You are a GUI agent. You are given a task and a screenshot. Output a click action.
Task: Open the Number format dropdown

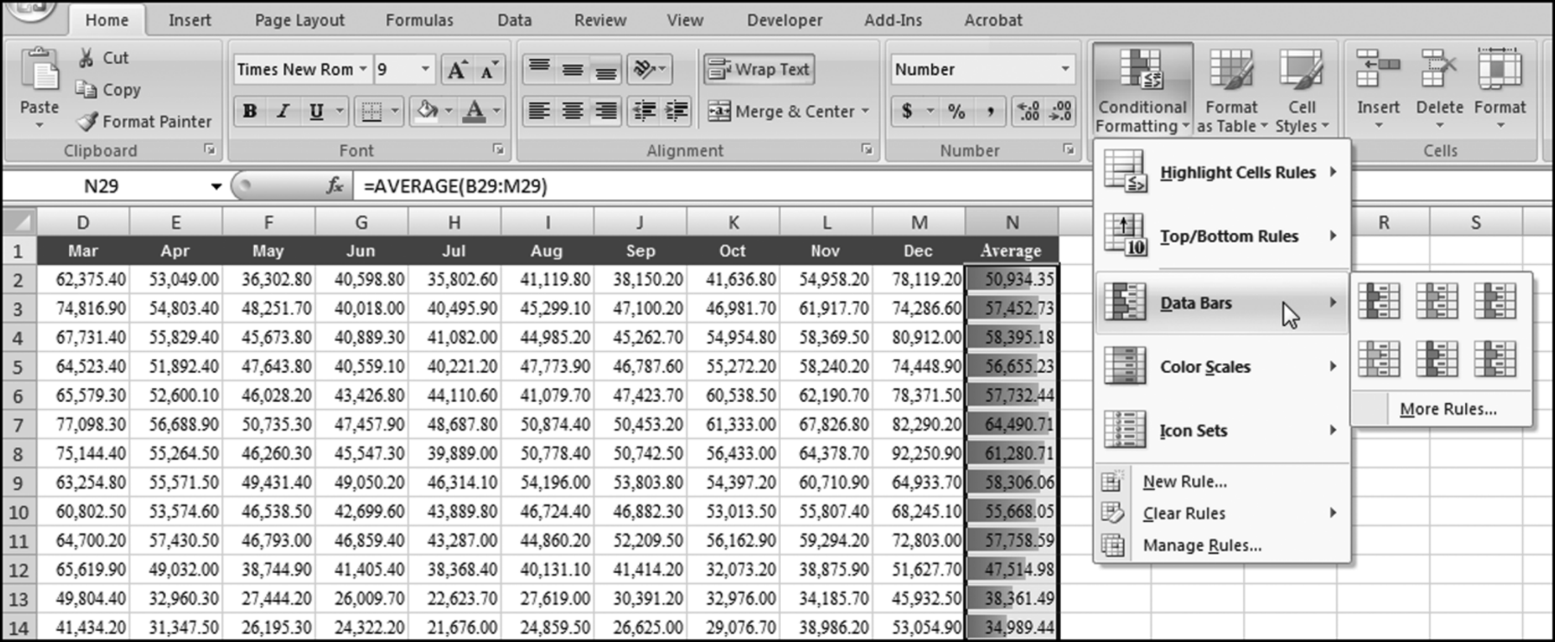[x=1064, y=69]
